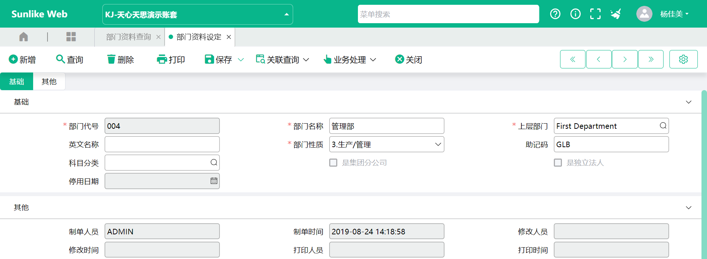This screenshot has width=707, height=259.
Task: Open the 部门性质 dropdown
Action: point(387,144)
